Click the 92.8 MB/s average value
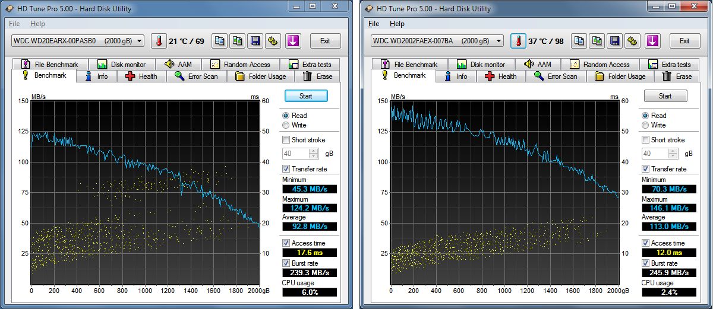 pyautogui.click(x=310, y=227)
